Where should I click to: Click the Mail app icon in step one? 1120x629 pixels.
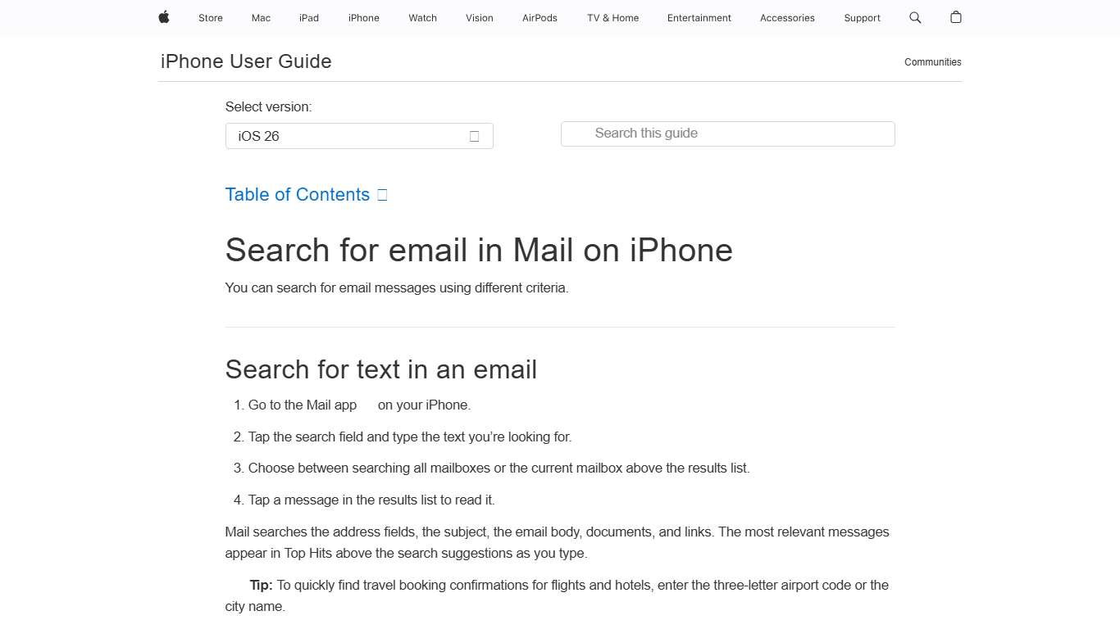367,404
